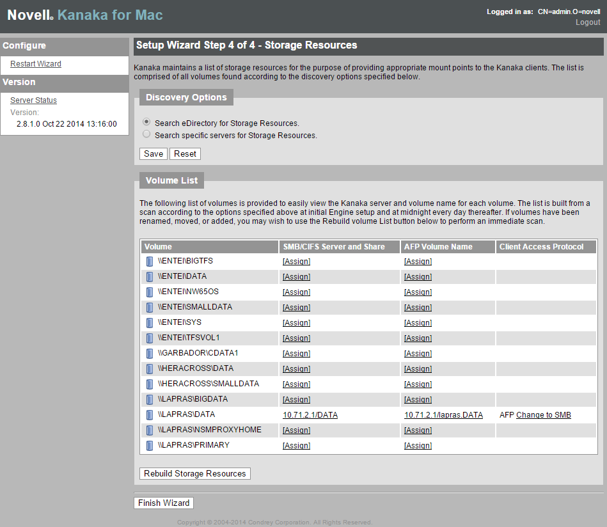
Task: Click the volume icon beside \\ENTEI\BIGTFS
Action: 150,262
